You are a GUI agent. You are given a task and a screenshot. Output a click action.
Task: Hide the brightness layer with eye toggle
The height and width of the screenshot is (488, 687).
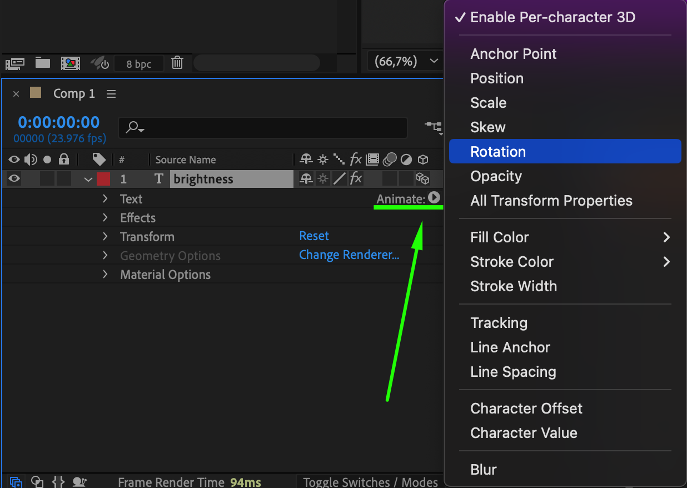click(x=14, y=179)
